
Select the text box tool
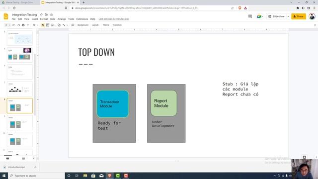click(x=48, y=25)
